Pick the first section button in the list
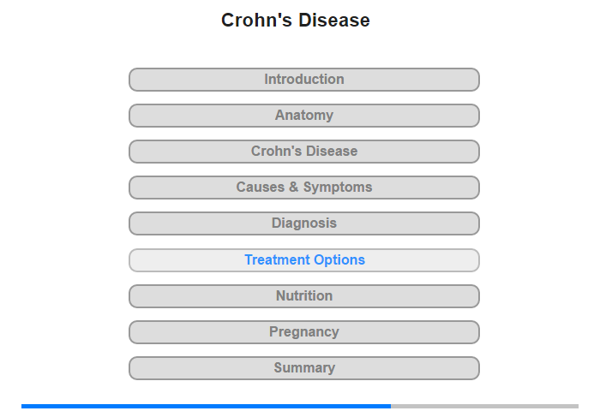This screenshot has width=600, height=411. (x=303, y=80)
